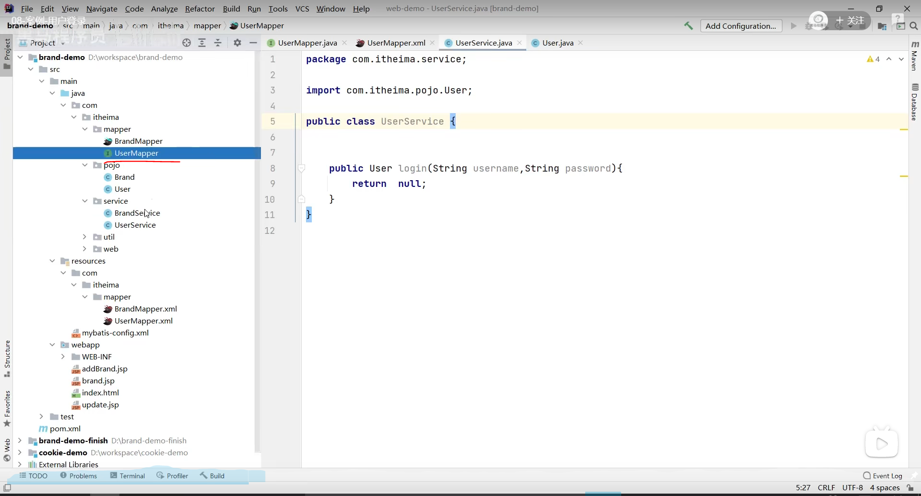Click the Build project hammer icon
Image resolution: width=921 pixels, height=496 pixels.
tap(688, 26)
